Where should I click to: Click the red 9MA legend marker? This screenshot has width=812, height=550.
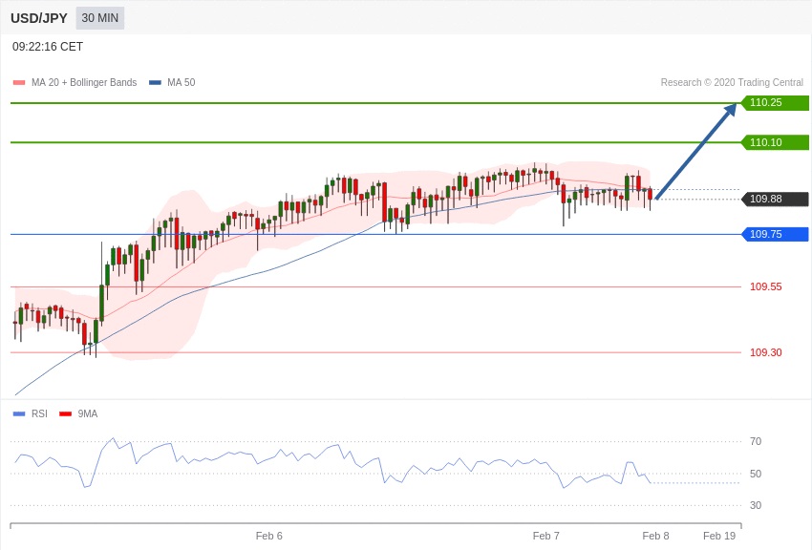(66, 413)
